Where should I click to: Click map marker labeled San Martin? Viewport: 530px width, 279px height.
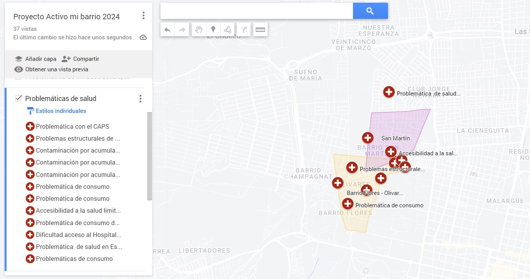click(x=368, y=138)
